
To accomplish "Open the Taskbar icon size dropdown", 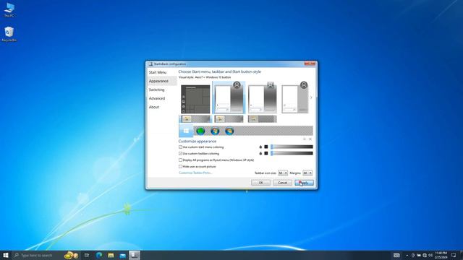I will (283, 173).
